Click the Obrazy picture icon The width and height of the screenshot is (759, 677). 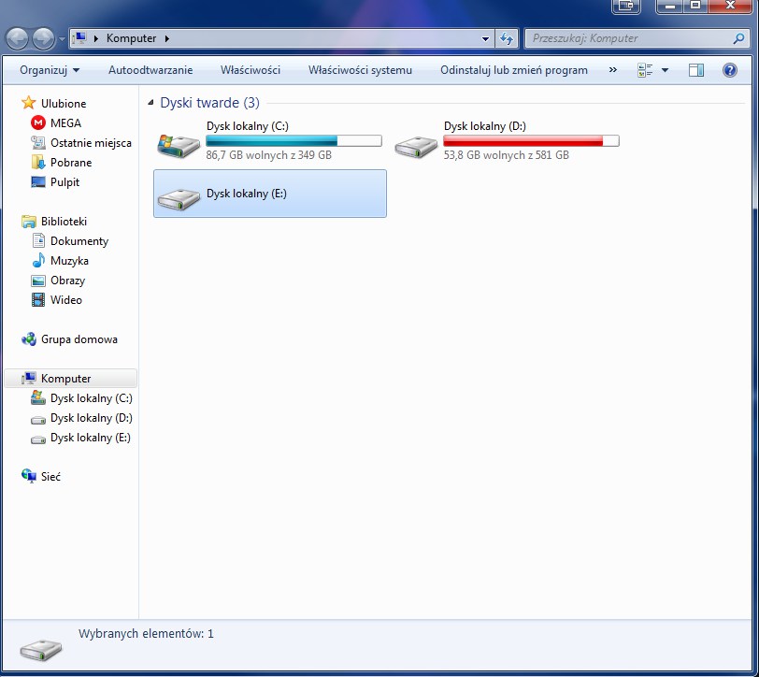pyautogui.click(x=38, y=281)
